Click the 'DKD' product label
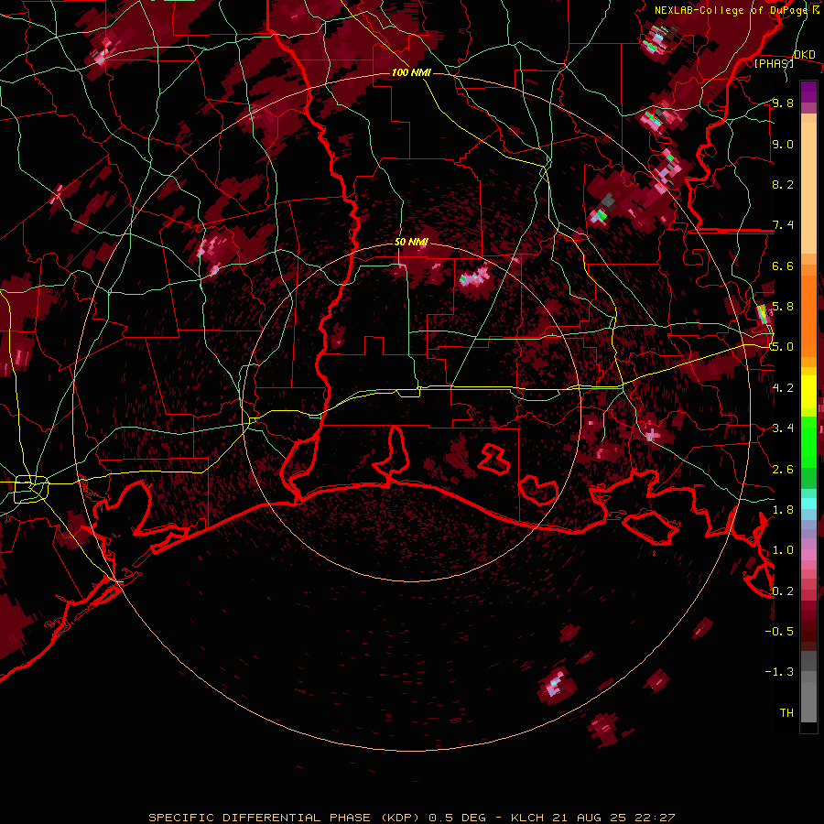The height and width of the screenshot is (824, 824). tap(804, 55)
